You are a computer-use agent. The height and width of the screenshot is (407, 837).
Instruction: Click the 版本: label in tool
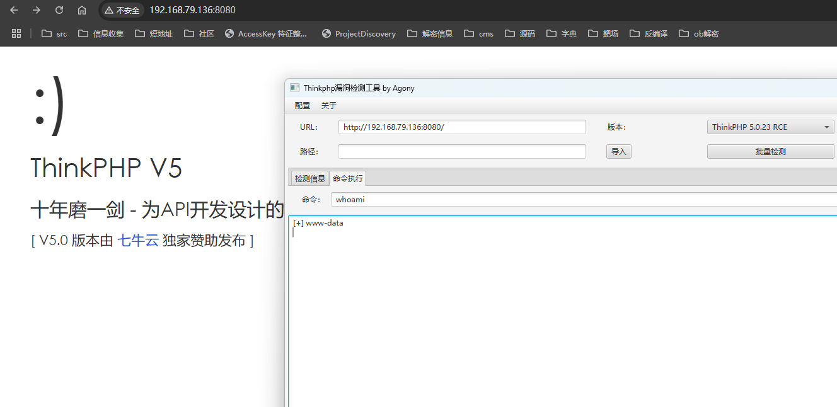coord(616,127)
